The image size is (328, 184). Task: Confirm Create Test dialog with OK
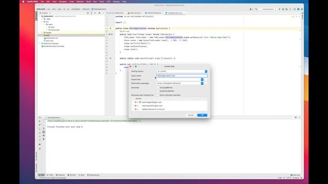202,115
